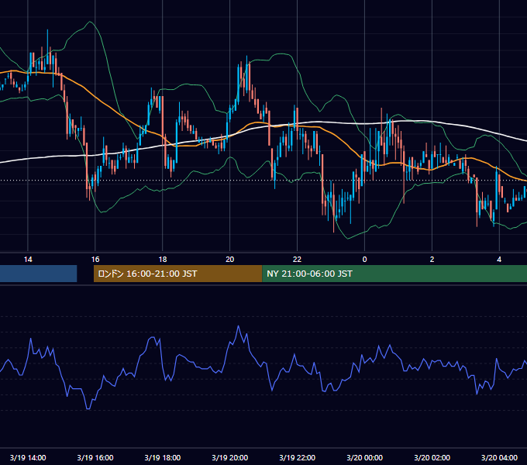Select the NY 21:00-06:00 JST session bar
The image size is (527, 465).
coord(394,274)
